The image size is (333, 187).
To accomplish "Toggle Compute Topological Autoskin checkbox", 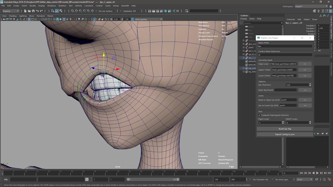I will coord(259,115).
